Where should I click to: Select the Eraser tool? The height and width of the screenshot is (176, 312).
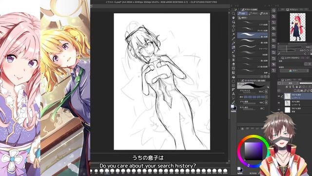[234, 64]
